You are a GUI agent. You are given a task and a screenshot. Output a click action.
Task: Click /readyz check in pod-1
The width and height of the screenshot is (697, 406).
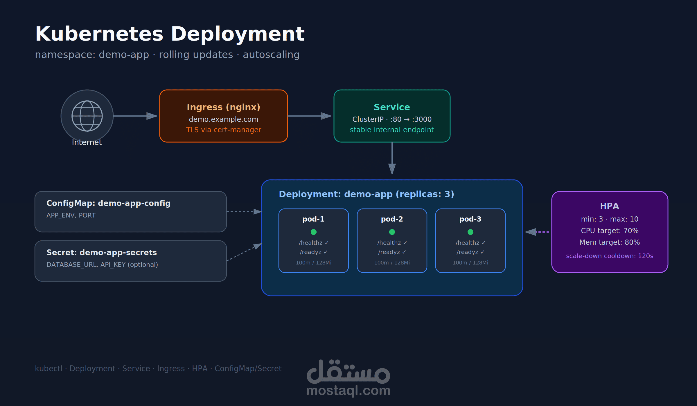[314, 252]
